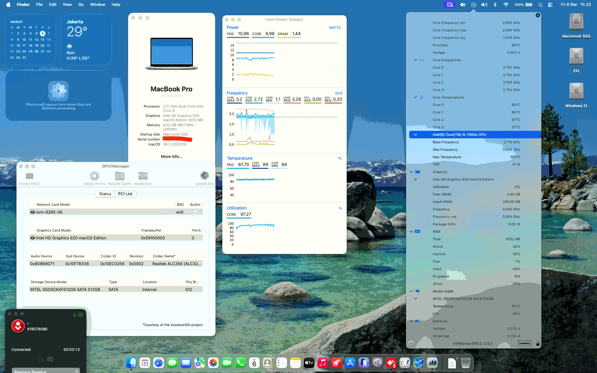Click More Info... in About This Mac
597x373 pixels.
(x=171, y=156)
